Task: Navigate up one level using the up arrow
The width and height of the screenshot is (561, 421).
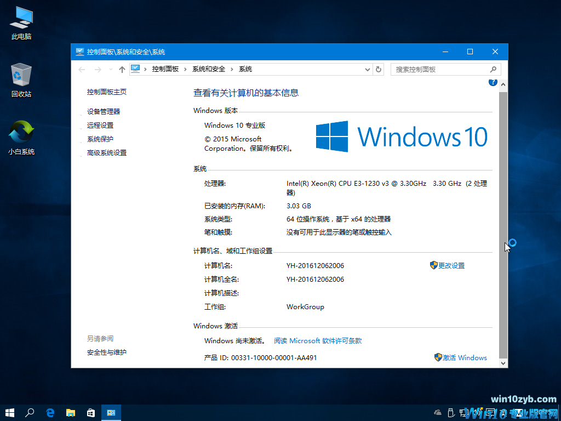Action: (122, 69)
